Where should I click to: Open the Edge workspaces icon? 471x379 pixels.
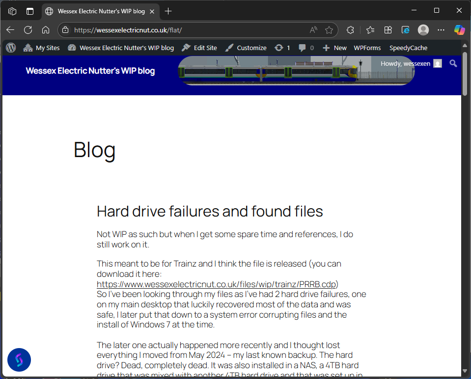point(12,11)
